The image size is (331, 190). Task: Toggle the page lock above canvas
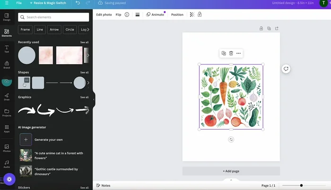(261, 28)
